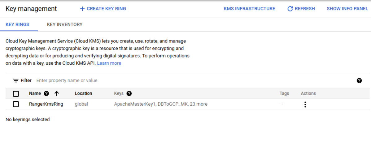Type in the Filter property name field
Screen dimensions: 371x148
pos(124,81)
